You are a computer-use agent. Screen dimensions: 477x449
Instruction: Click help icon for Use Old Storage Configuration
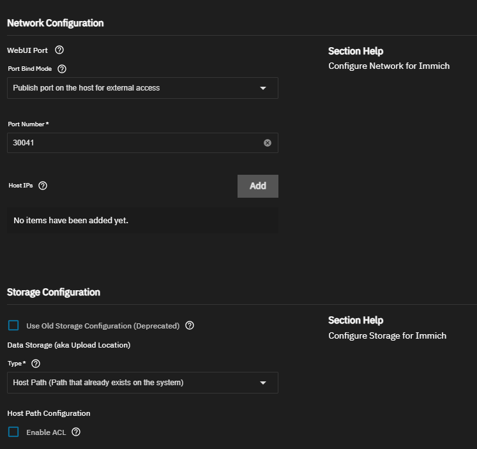[x=190, y=325]
